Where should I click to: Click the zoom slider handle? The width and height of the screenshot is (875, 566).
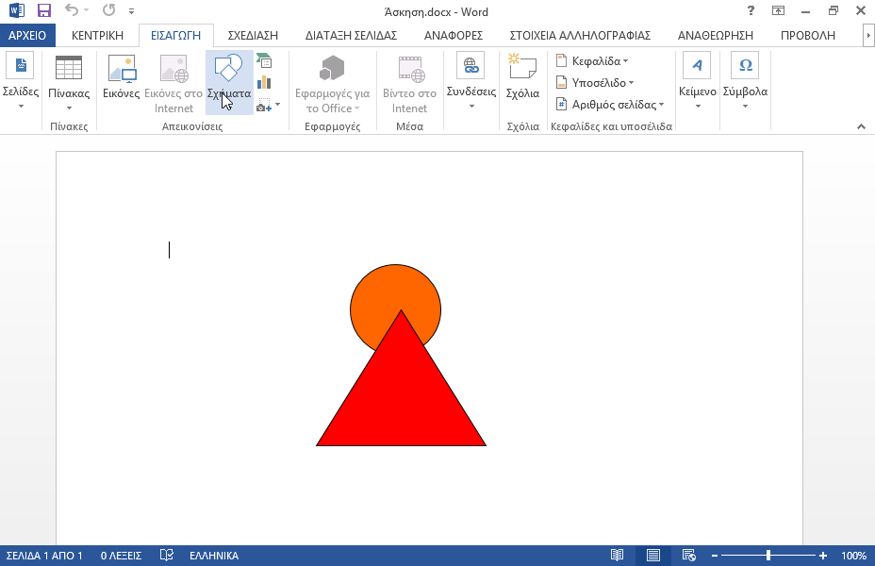[768, 555]
